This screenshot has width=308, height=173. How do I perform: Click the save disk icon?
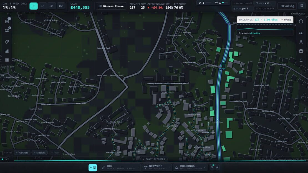[302, 6]
